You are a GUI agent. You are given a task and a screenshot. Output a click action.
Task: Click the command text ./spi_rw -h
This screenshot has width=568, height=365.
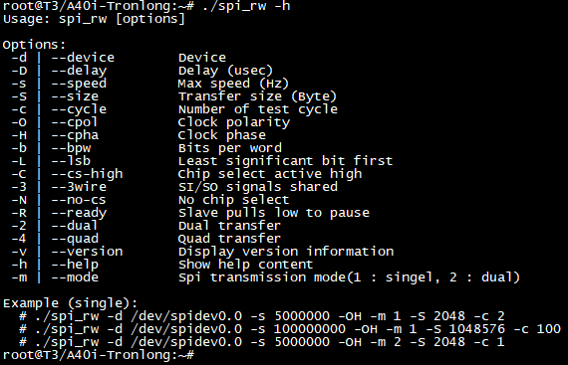tap(246, 6)
